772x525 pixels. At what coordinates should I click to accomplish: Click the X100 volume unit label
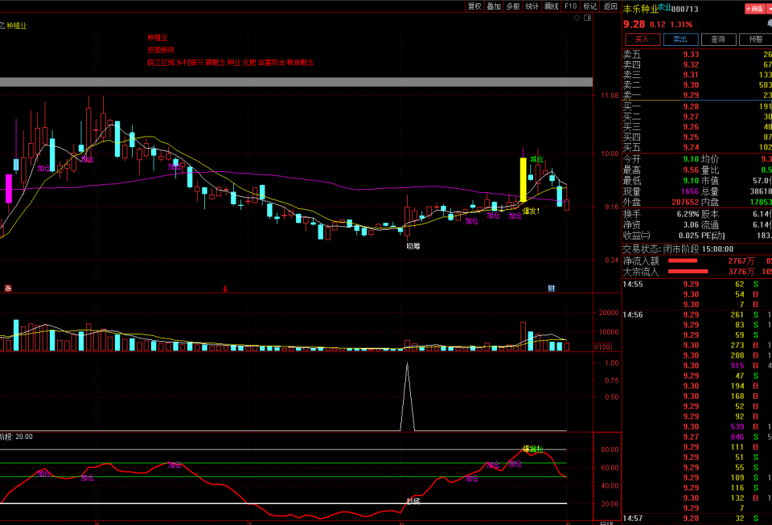click(x=602, y=347)
